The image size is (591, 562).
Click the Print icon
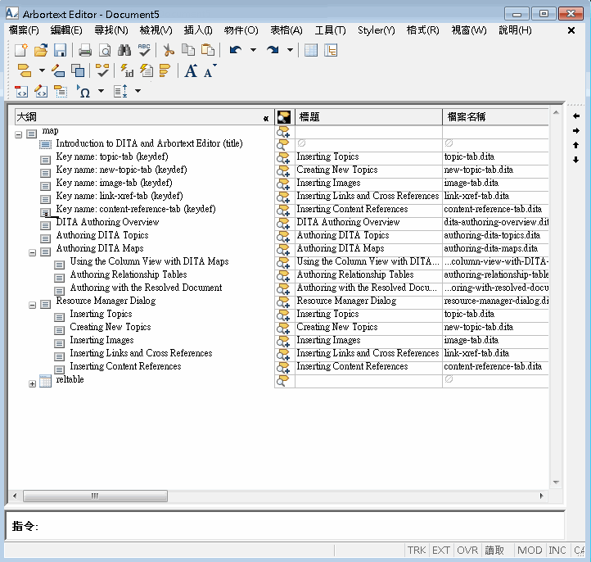point(85,50)
